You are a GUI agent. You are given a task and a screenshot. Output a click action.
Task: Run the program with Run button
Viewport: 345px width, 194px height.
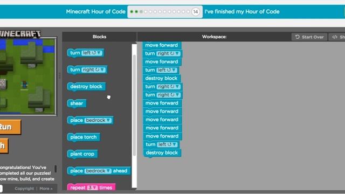coord(10,127)
